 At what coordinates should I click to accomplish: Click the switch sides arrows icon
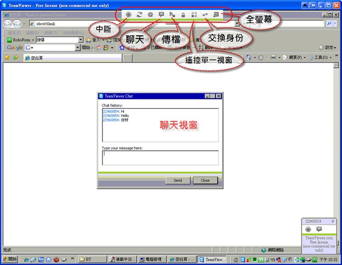(205, 14)
